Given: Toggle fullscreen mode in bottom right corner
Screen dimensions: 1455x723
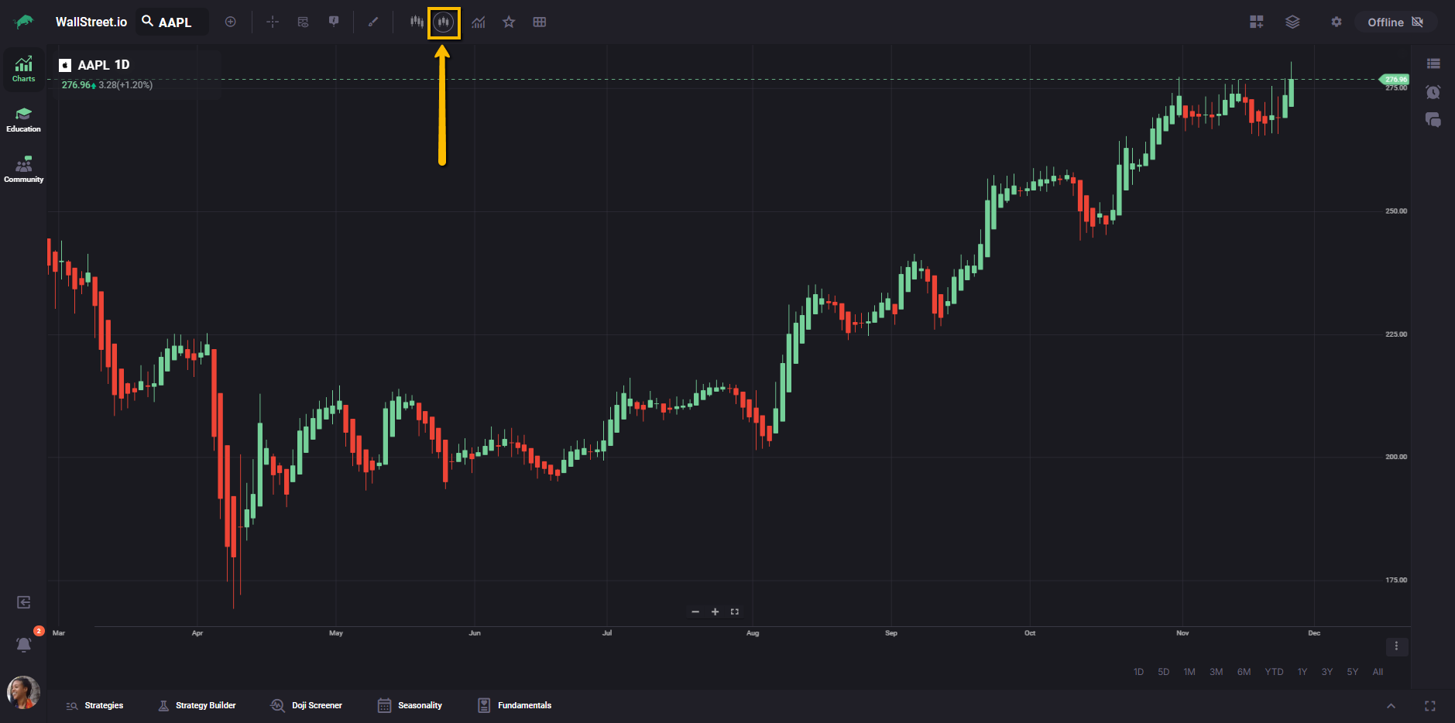Looking at the screenshot, I should pos(1429,706).
